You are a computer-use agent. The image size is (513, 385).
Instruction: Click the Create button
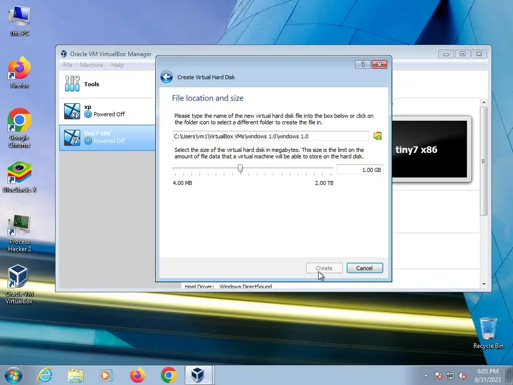point(324,268)
